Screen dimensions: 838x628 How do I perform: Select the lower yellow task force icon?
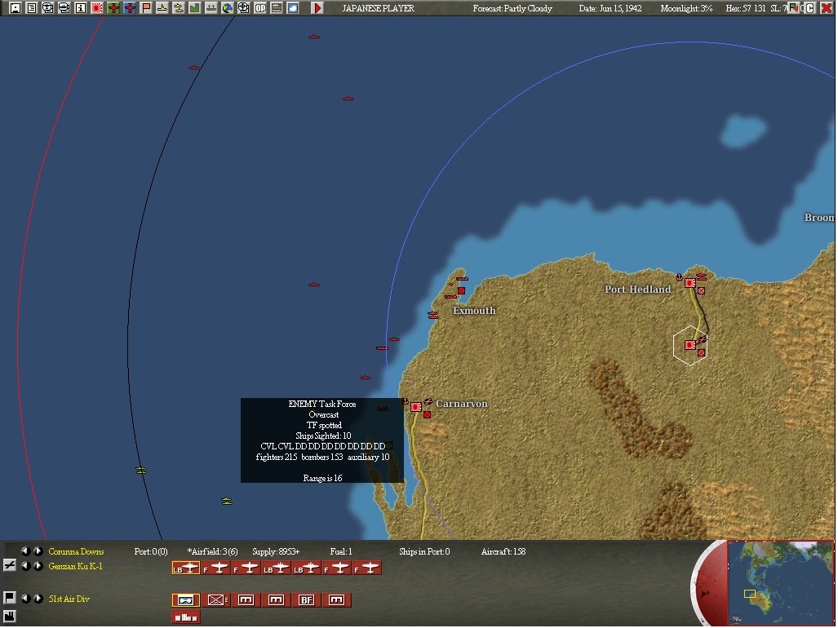tap(227, 501)
